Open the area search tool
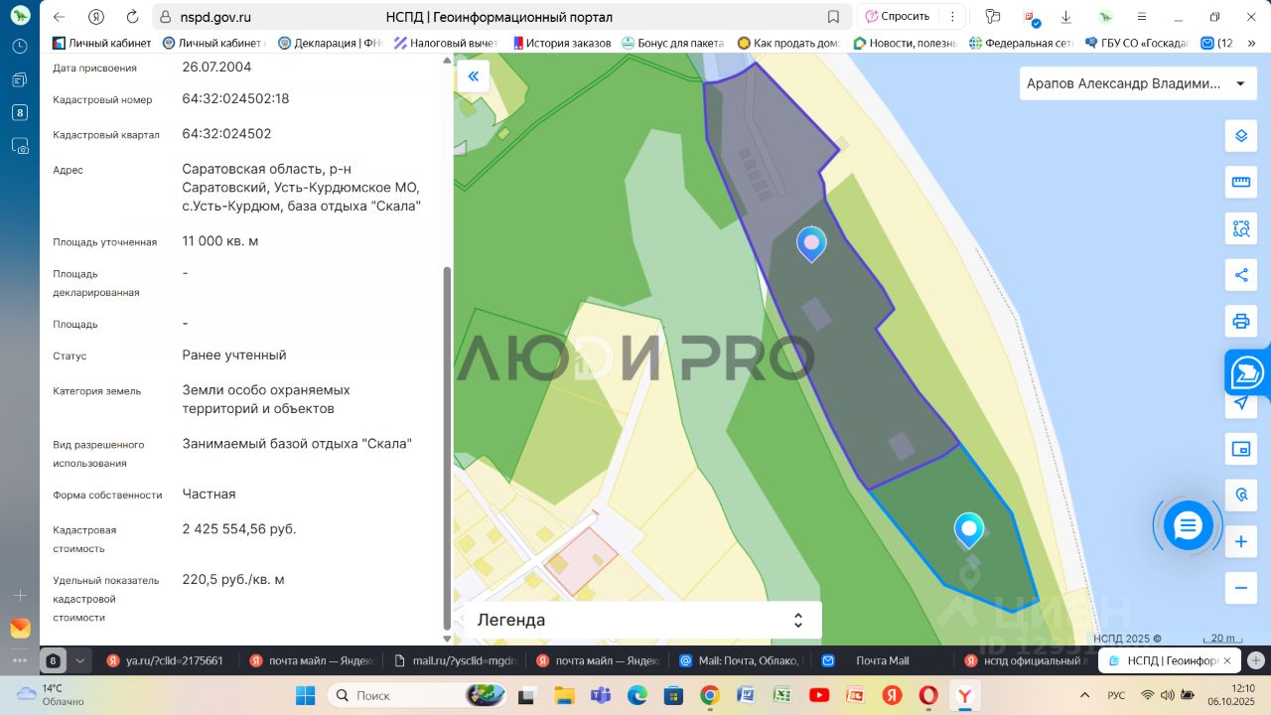The height and width of the screenshot is (715, 1271). point(1241,228)
